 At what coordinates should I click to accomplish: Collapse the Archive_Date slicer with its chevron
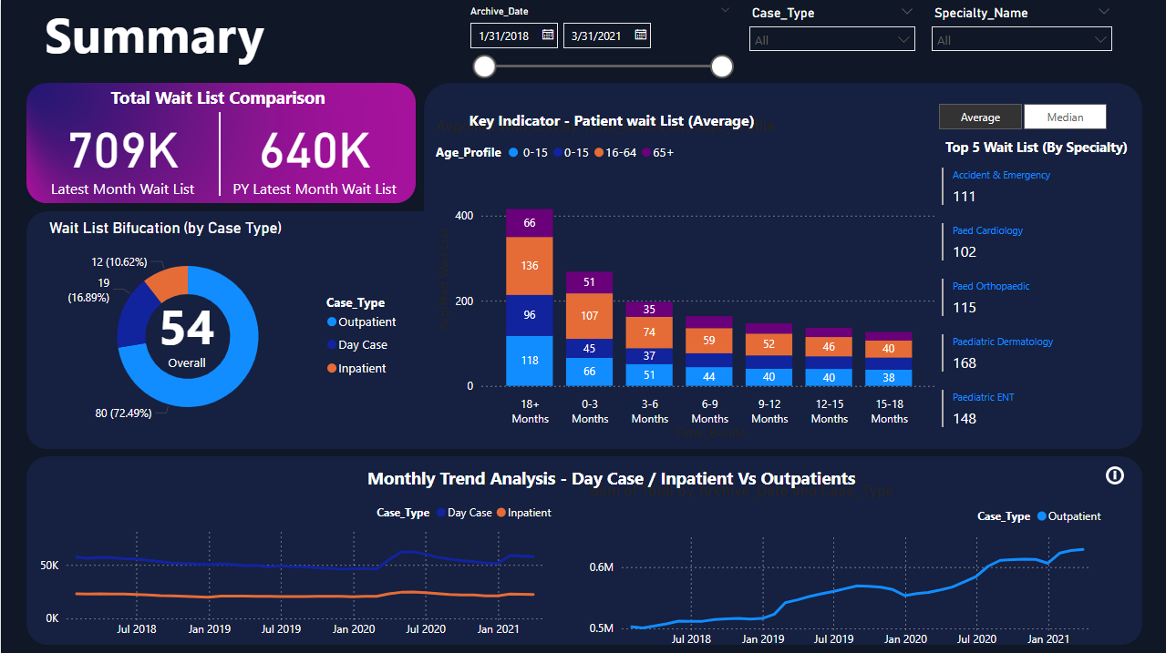tap(724, 9)
